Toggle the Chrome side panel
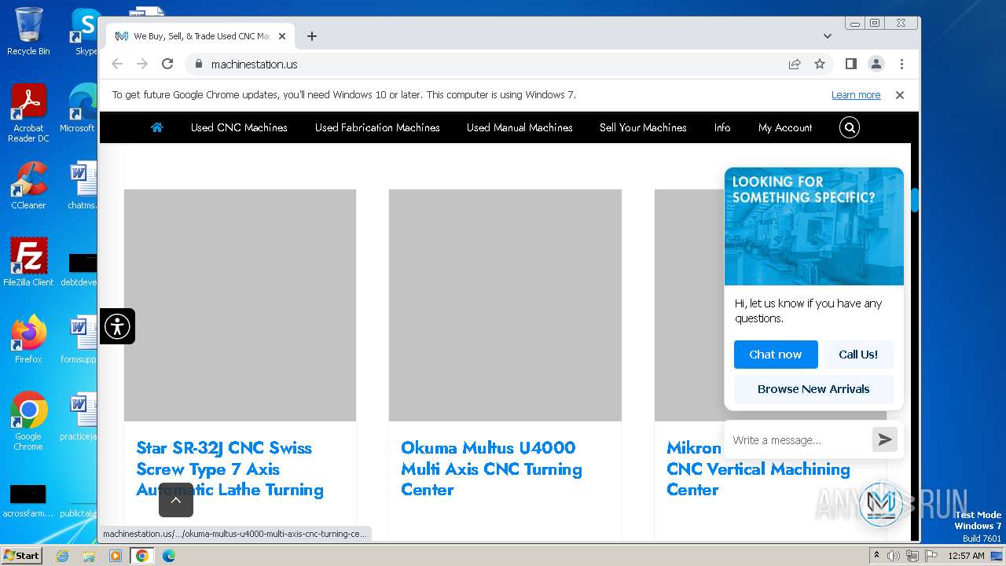 850,64
